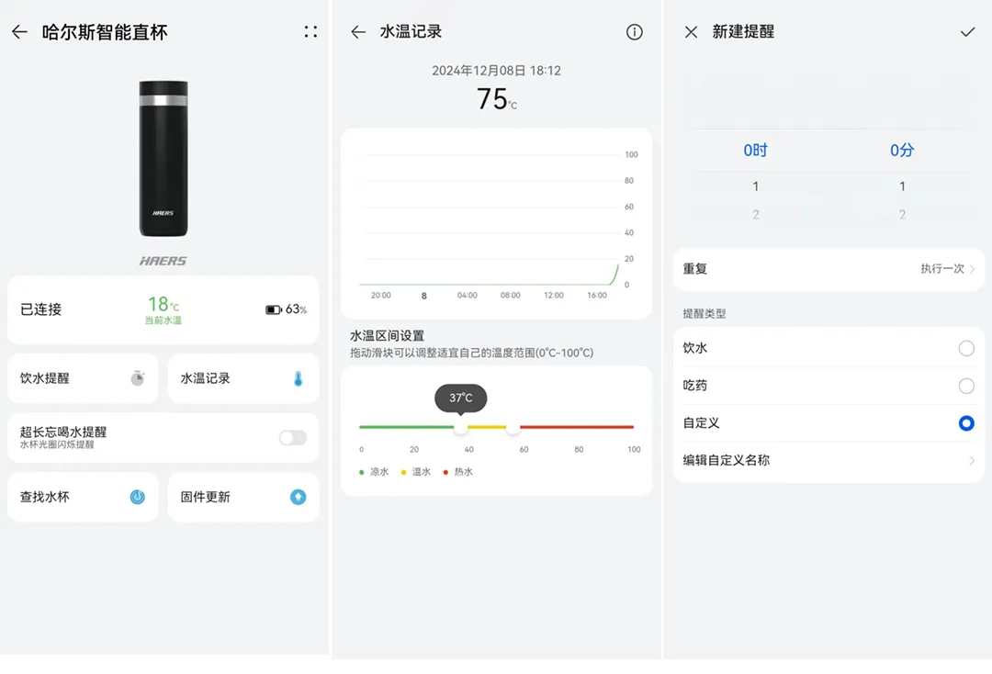
Task: Toggle the 超长忘喝水提醒 switch
Action: point(293,437)
